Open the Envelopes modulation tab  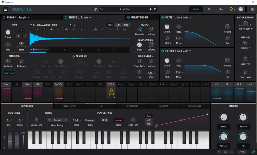click(x=69, y=106)
